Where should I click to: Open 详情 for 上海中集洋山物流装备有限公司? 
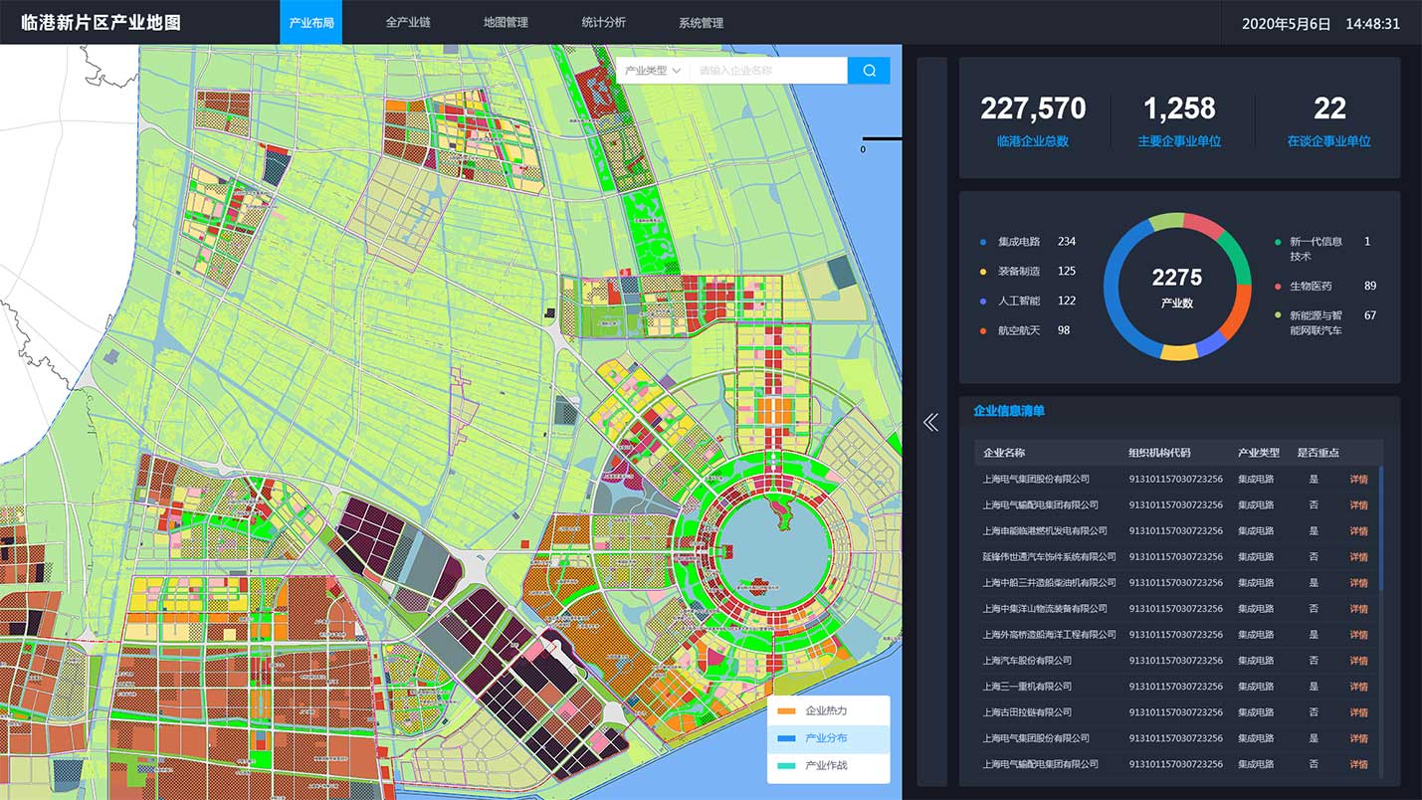[1358, 608]
